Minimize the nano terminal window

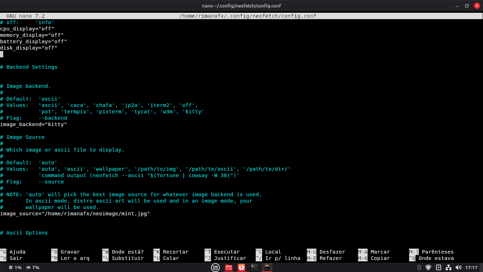(x=457, y=6)
